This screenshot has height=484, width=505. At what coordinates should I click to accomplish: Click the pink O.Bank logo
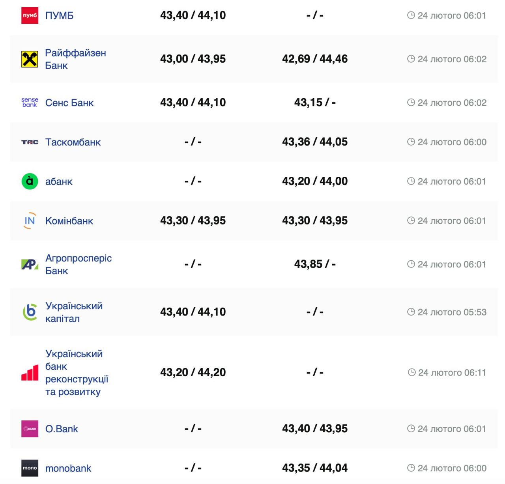30,429
